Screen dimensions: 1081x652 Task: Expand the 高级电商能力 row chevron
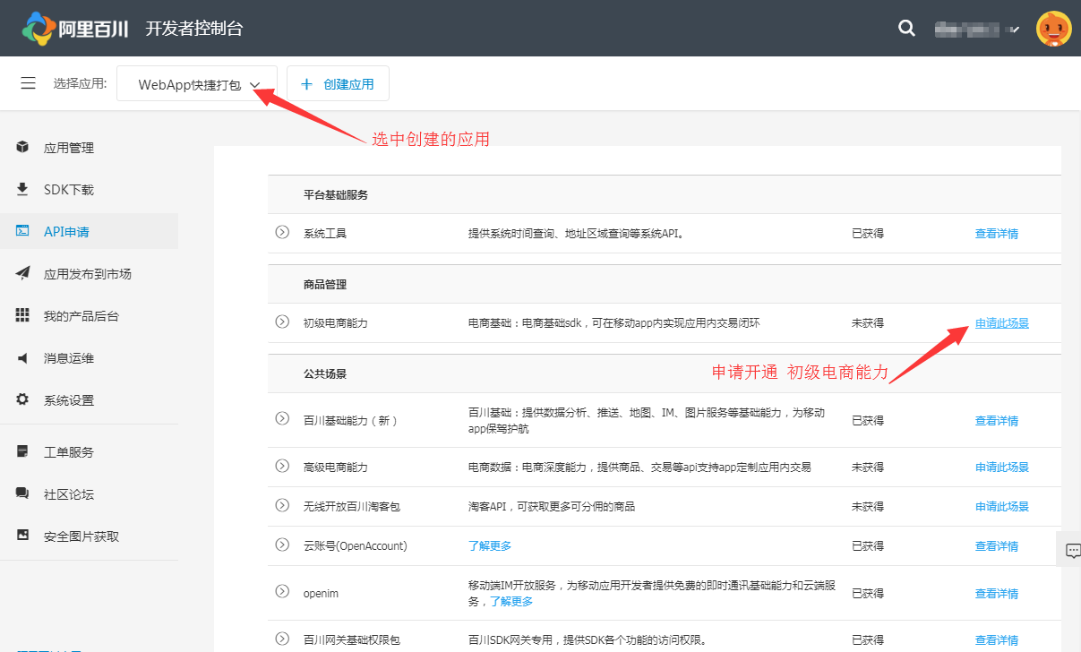pyautogui.click(x=282, y=467)
